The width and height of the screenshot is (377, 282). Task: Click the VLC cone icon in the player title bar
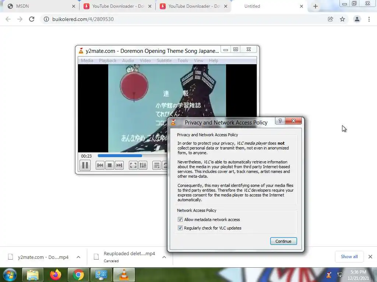pyautogui.click(x=81, y=51)
